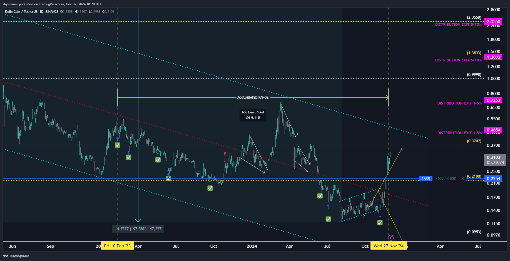Click the Fri 10 Feb '23 date marker
Screen dimensions: 510x261
(117, 246)
